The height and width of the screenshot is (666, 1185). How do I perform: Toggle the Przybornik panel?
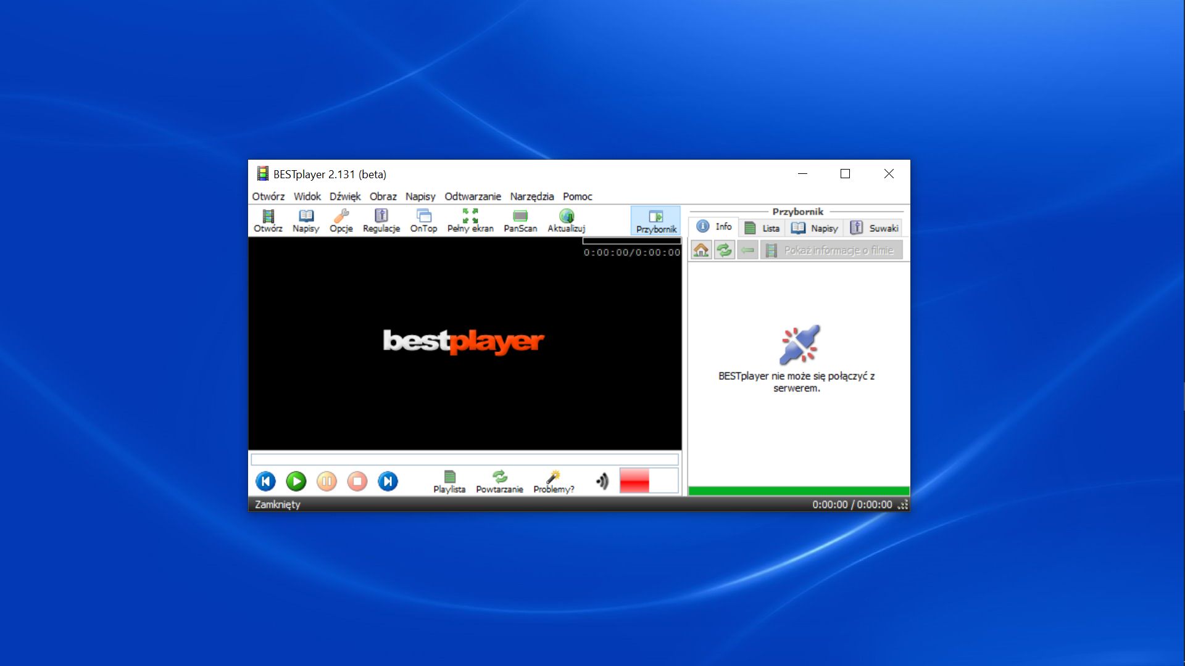coord(655,220)
